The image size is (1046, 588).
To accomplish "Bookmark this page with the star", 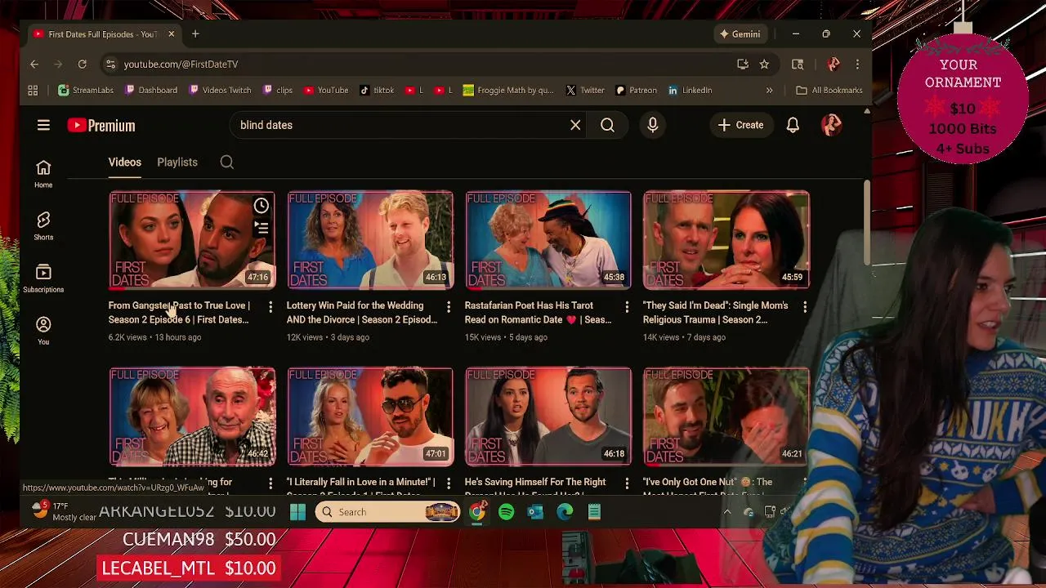I will [x=764, y=64].
